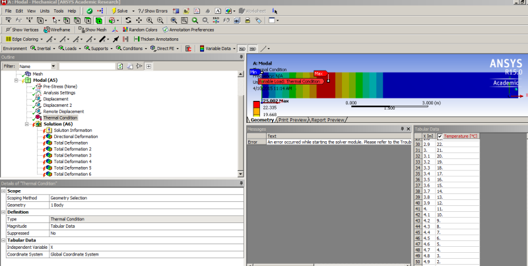Image resolution: width=528 pixels, height=266 pixels.
Task: Click the Box Zoom tool icon
Action: pyautogui.click(x=160, y=20)
